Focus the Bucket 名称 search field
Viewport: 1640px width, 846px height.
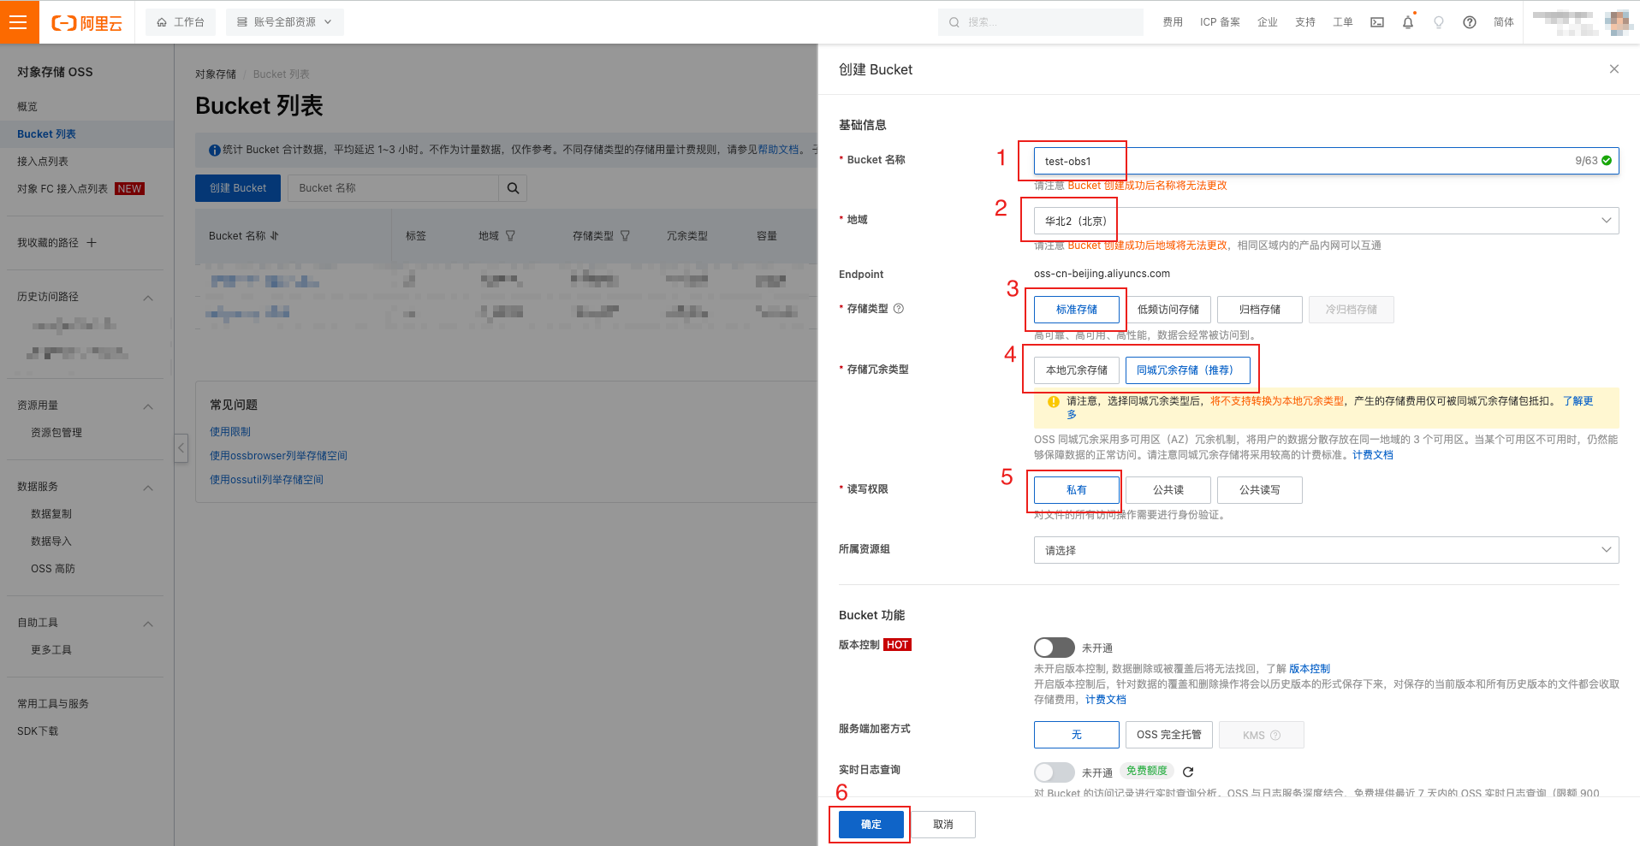click(394, 188)
